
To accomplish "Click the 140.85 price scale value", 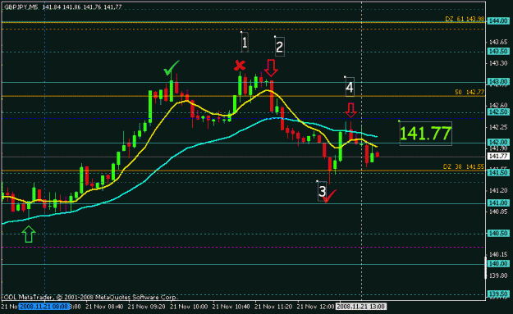I will 498,212.
